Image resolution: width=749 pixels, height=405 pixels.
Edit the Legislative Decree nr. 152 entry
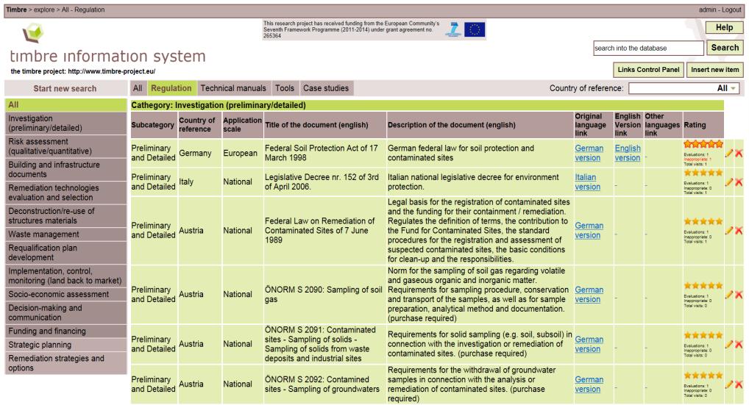tap(729, 182)
